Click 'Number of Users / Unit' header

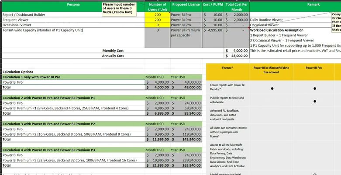(x=158, y=7)
